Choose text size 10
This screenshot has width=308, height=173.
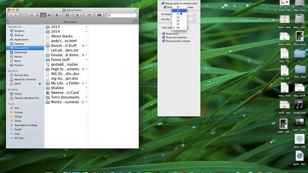[x=179, y=7]
